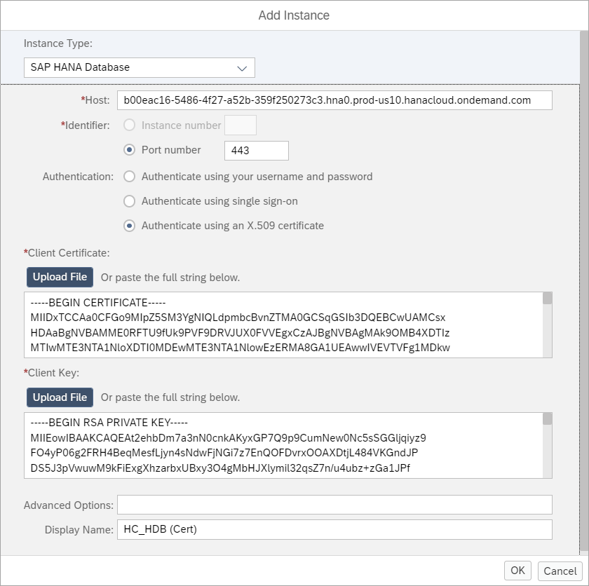Click inside the Client Key text area

(283, 445)
